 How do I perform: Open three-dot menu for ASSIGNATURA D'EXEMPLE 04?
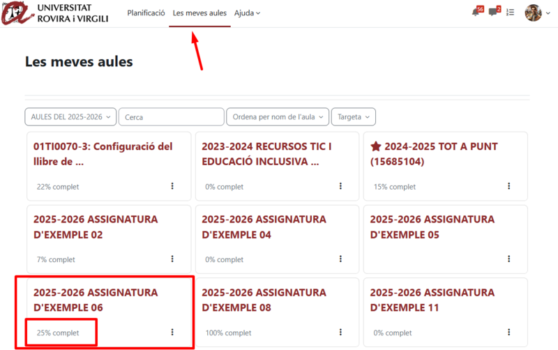340,259
